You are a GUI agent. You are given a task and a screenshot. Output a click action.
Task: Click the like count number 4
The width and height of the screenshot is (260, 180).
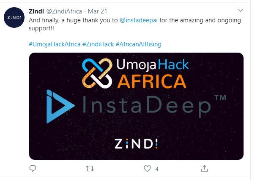[x=157, y=169]
